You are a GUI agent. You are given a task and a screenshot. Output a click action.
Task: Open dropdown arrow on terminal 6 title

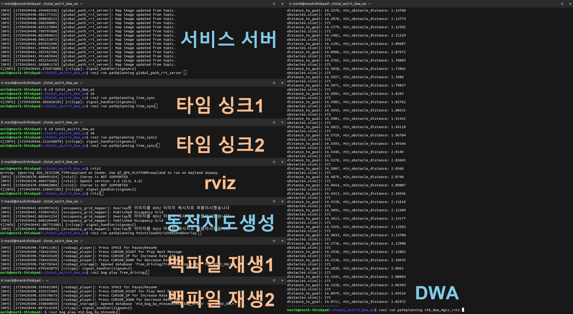(47, 280)
